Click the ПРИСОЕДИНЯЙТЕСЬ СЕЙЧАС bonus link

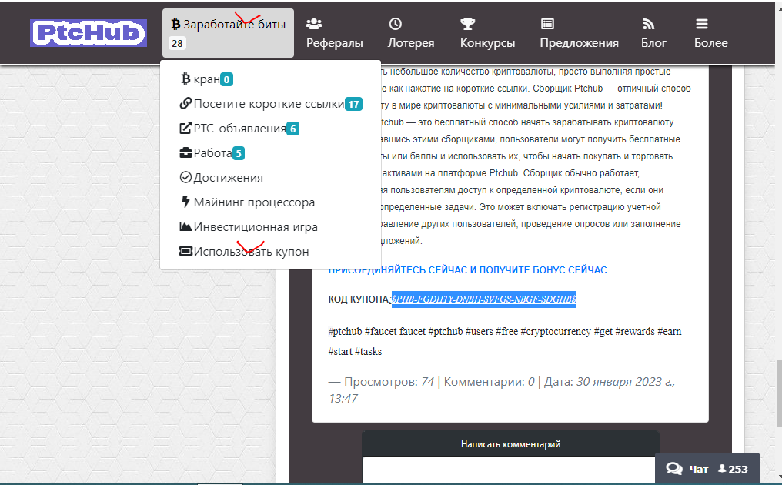(467, 270)
